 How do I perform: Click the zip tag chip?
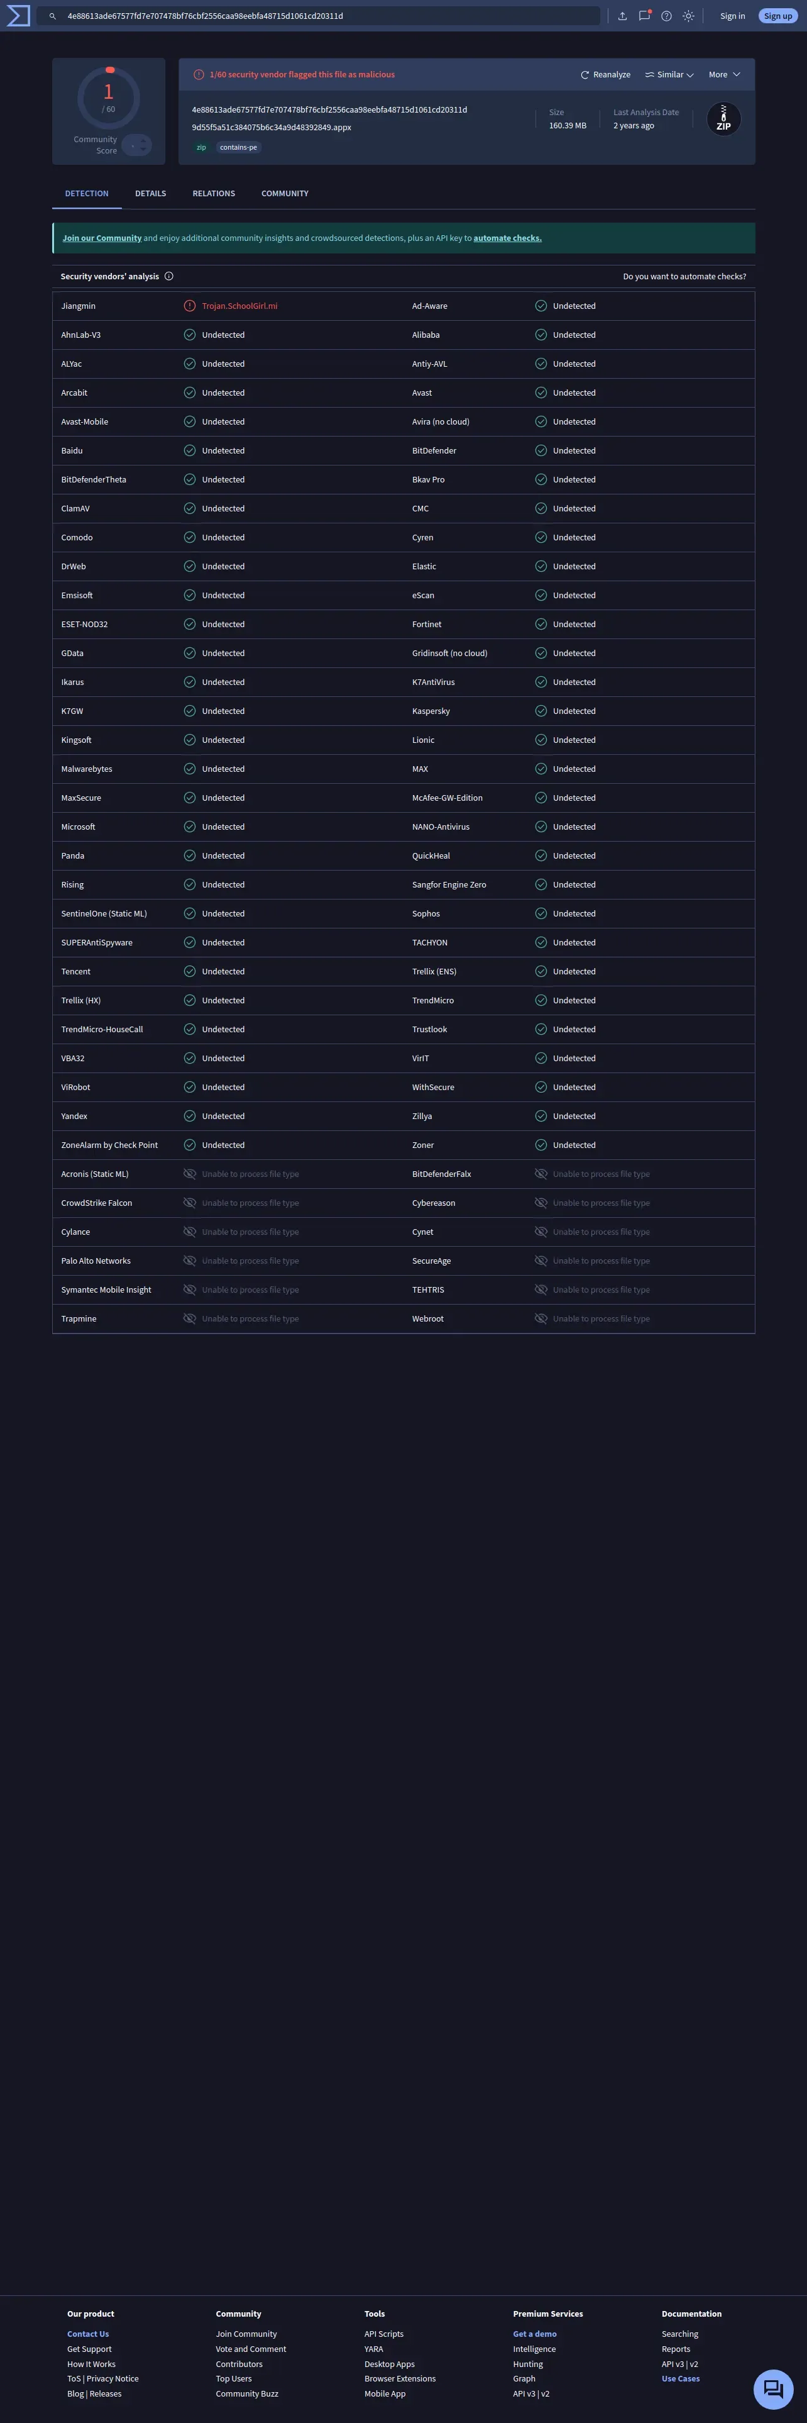201,148
